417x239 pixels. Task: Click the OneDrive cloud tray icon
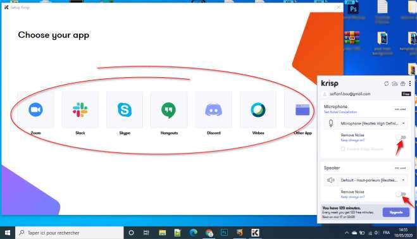pos(354,233)
